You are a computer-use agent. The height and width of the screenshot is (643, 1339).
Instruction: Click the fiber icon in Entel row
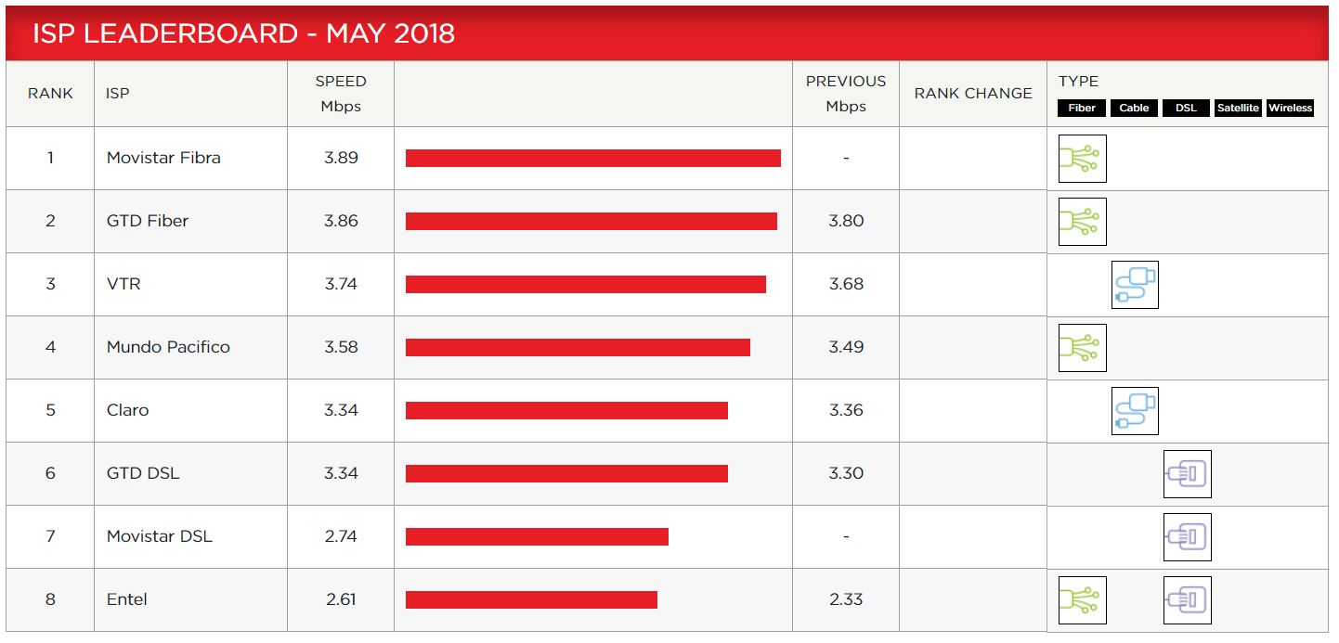tap(1082, 600)
